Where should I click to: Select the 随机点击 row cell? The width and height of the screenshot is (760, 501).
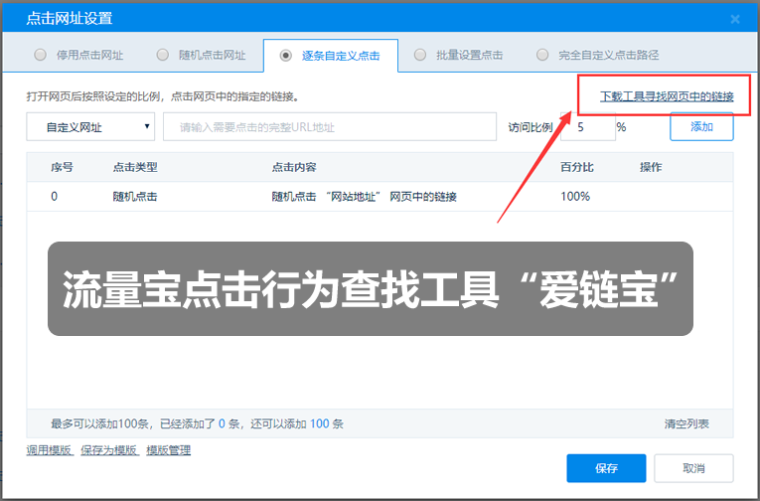(135, 197)
